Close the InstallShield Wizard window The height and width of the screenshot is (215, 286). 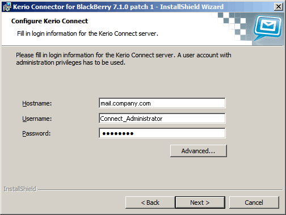click(x=279, y=7)
